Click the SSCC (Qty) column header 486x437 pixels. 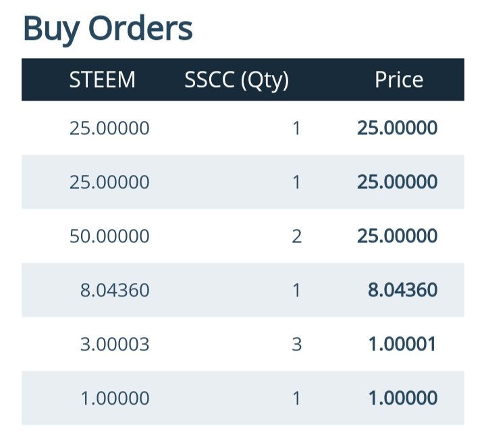tap(236, 80)
